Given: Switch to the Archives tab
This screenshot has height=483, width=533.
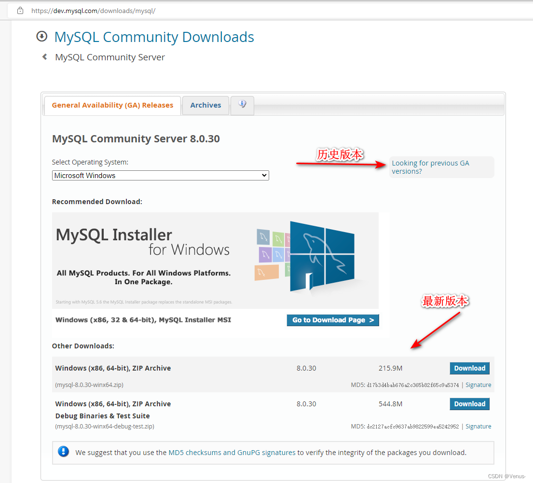Looking at the screenshot, I should [205, 106].
